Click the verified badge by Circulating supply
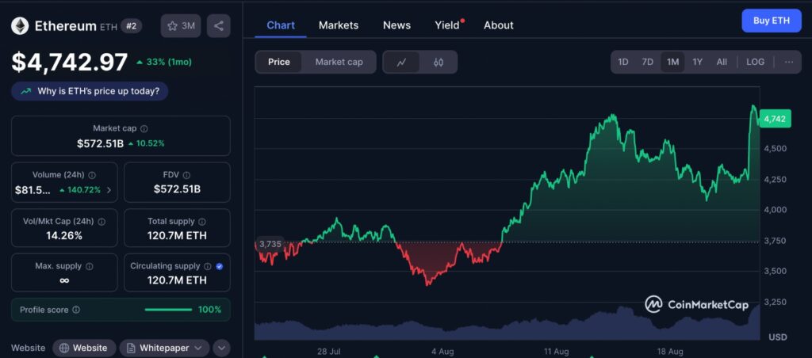The height and width of the screenshot is (358, 812). 219,266
